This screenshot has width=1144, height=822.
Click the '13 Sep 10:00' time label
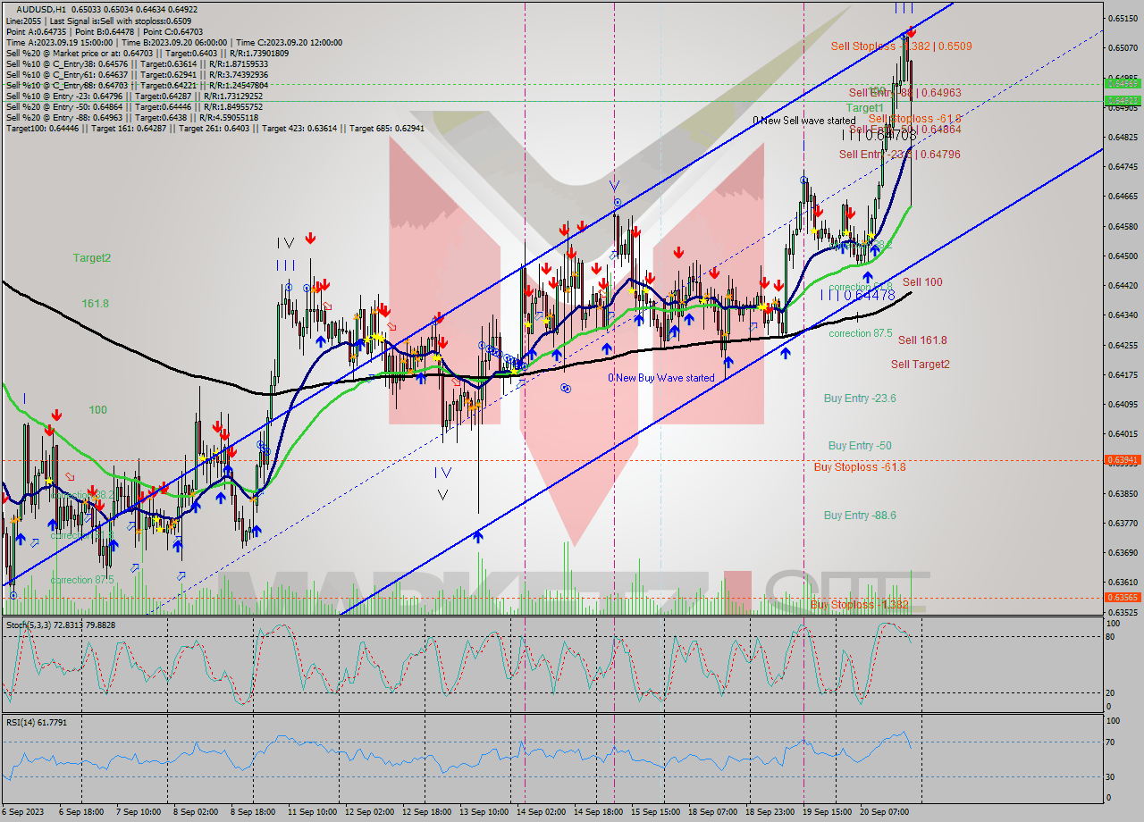[484, 812]
